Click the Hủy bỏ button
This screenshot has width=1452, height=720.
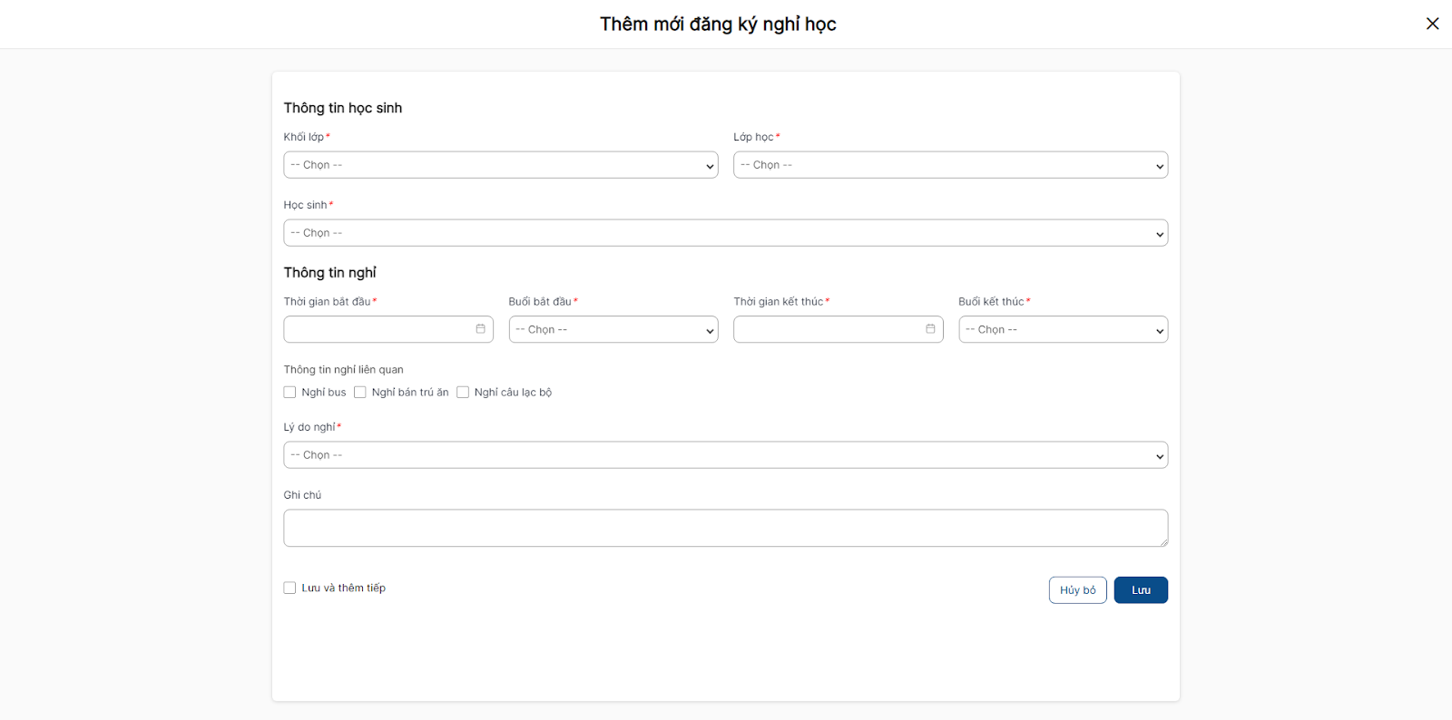1077,590
